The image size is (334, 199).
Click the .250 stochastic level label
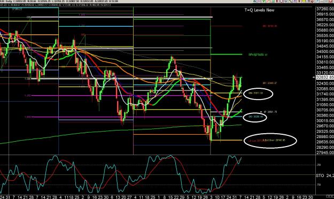(319, 165)
